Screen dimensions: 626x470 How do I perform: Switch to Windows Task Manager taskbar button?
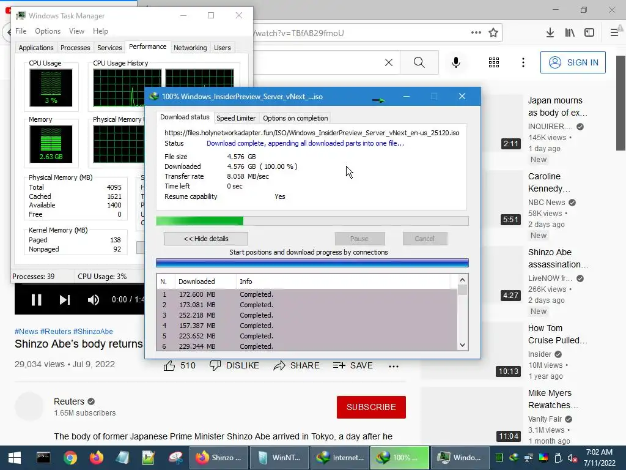point(460,458)
